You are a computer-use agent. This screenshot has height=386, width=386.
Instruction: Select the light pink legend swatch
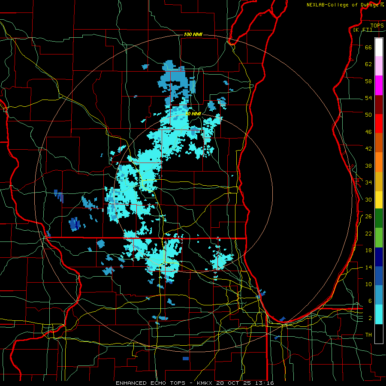point(379,66)
